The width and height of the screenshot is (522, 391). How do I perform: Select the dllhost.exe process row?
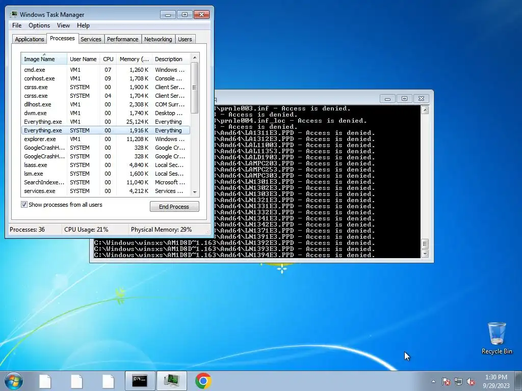tap(106, 104)
